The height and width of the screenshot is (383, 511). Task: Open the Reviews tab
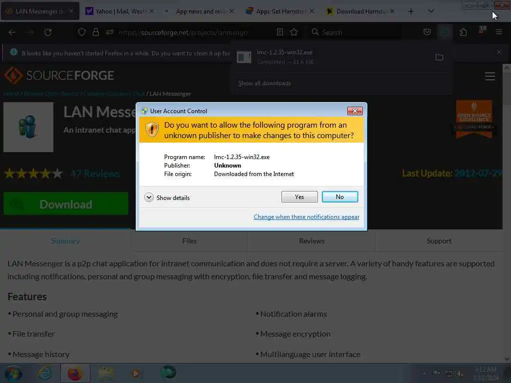pos(312,241)
